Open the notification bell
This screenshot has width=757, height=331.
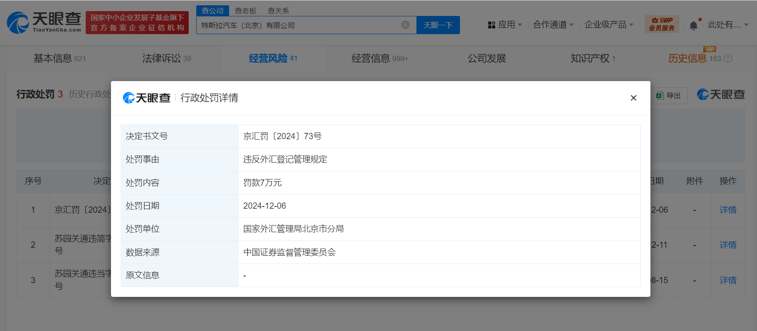[x=693, y=25]
